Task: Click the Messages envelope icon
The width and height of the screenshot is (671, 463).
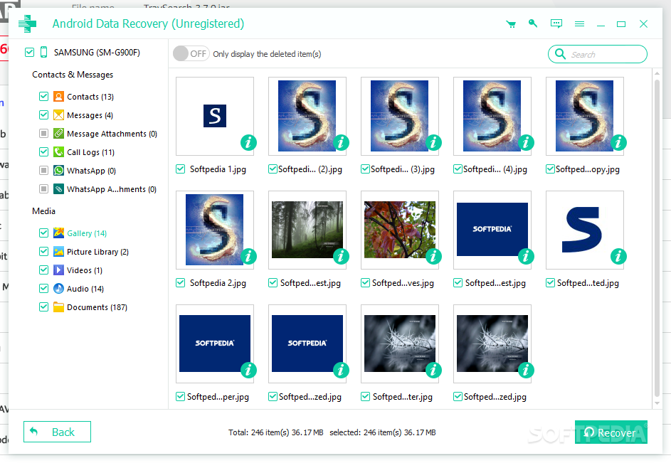Action: point(58,115)
